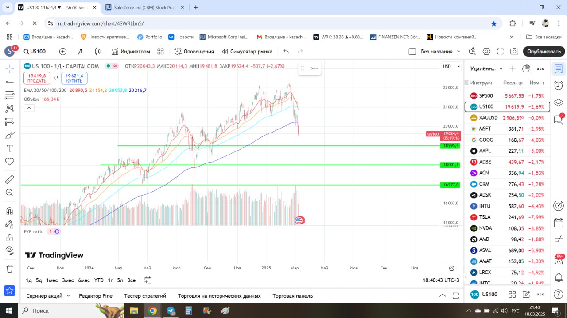Open the heart icons tool
Screen dimensions: 567x318
point(9,161)
